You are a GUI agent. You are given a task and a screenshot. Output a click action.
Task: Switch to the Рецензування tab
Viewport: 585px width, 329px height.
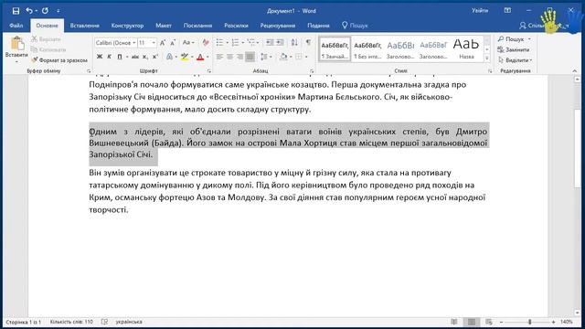coord(278,26)
